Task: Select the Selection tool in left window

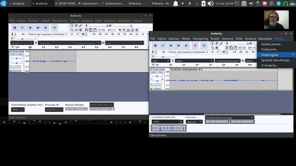Action: click(72, 26)
